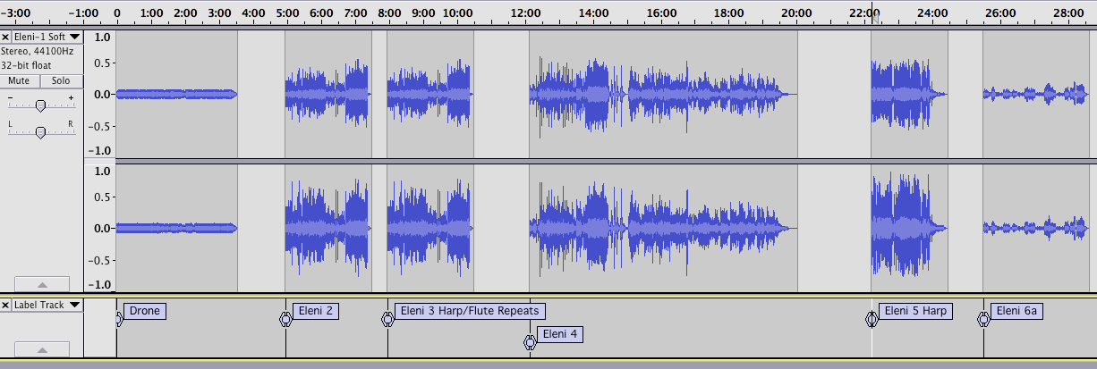Close the Label Track
1097x369 pixels.
pos(5,305)
